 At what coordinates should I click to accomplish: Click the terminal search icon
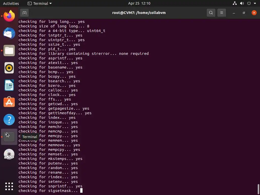pyautogui.click(x=211, y=13)
